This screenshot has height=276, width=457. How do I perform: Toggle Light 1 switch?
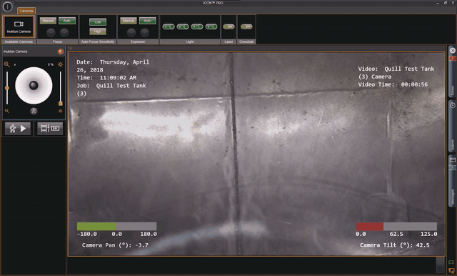[169, 26]
